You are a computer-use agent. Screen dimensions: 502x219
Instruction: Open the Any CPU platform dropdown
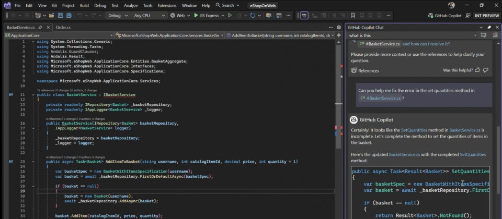[x=150, y=15]
